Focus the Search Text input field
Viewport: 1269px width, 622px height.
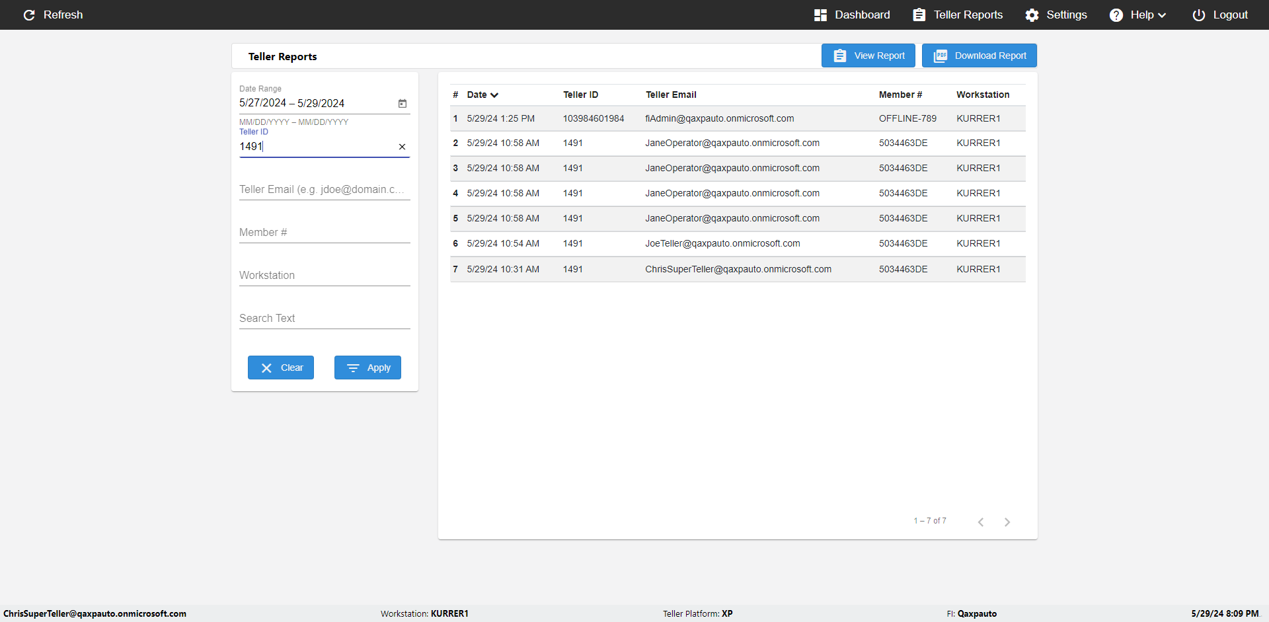click(325, 319)
